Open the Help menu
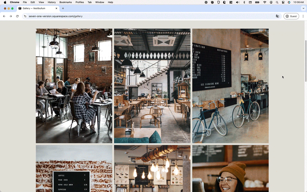 pos(110,2)
